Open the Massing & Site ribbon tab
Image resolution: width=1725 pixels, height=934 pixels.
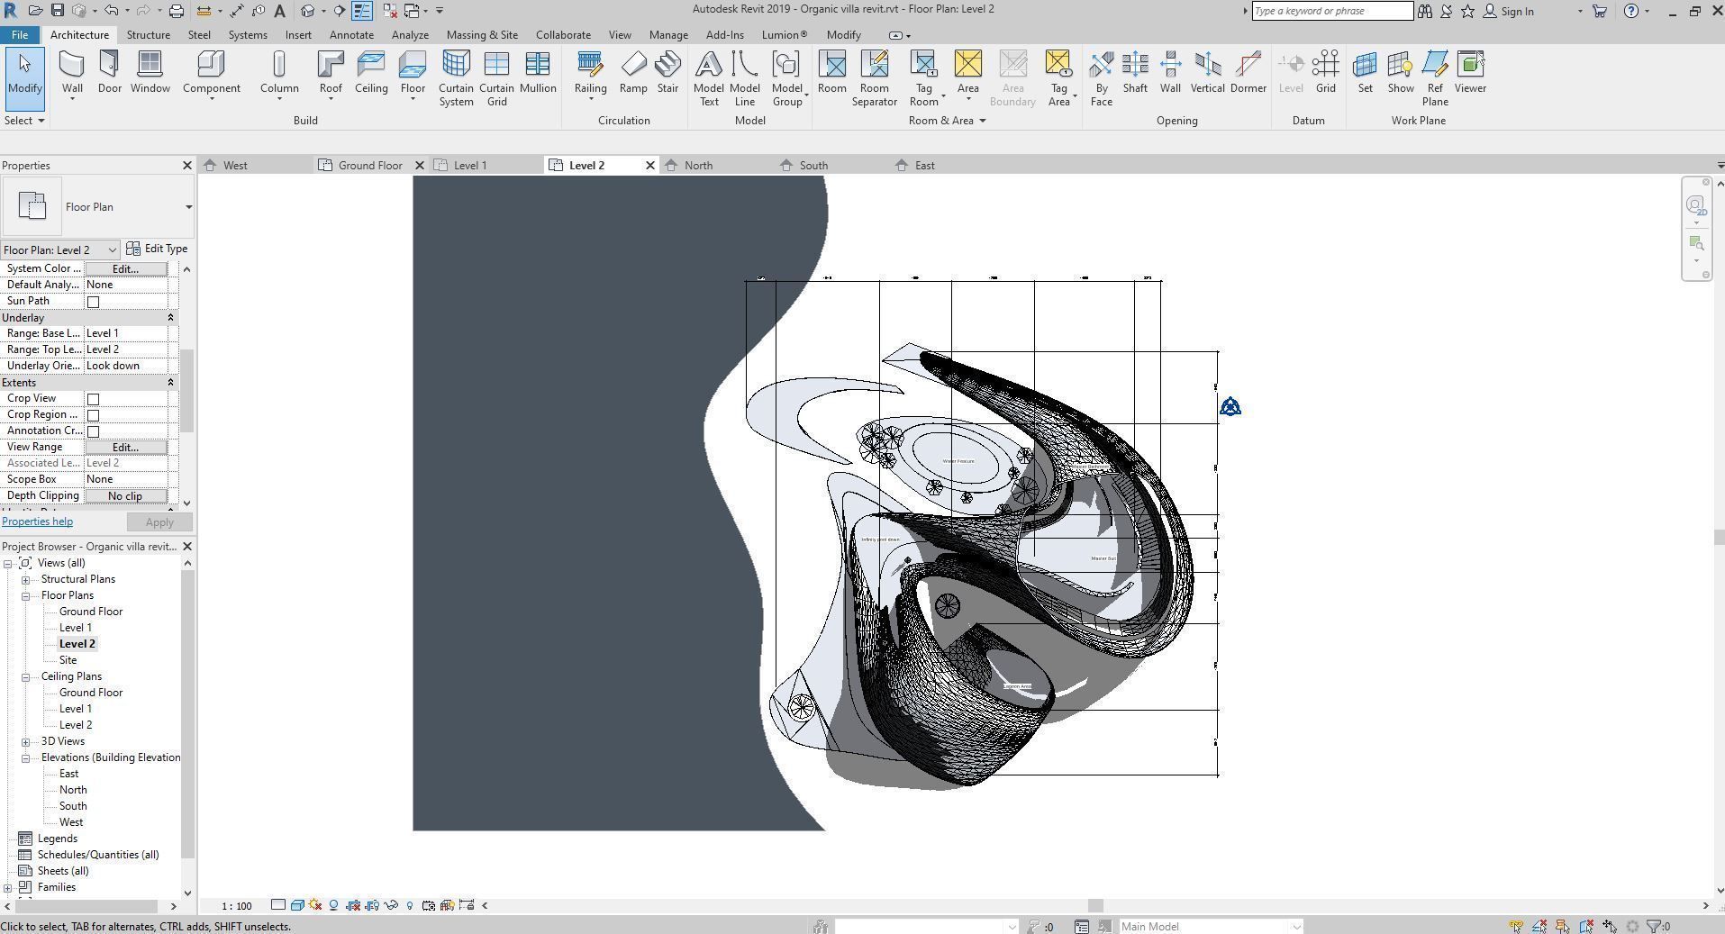tap(482, 35)
